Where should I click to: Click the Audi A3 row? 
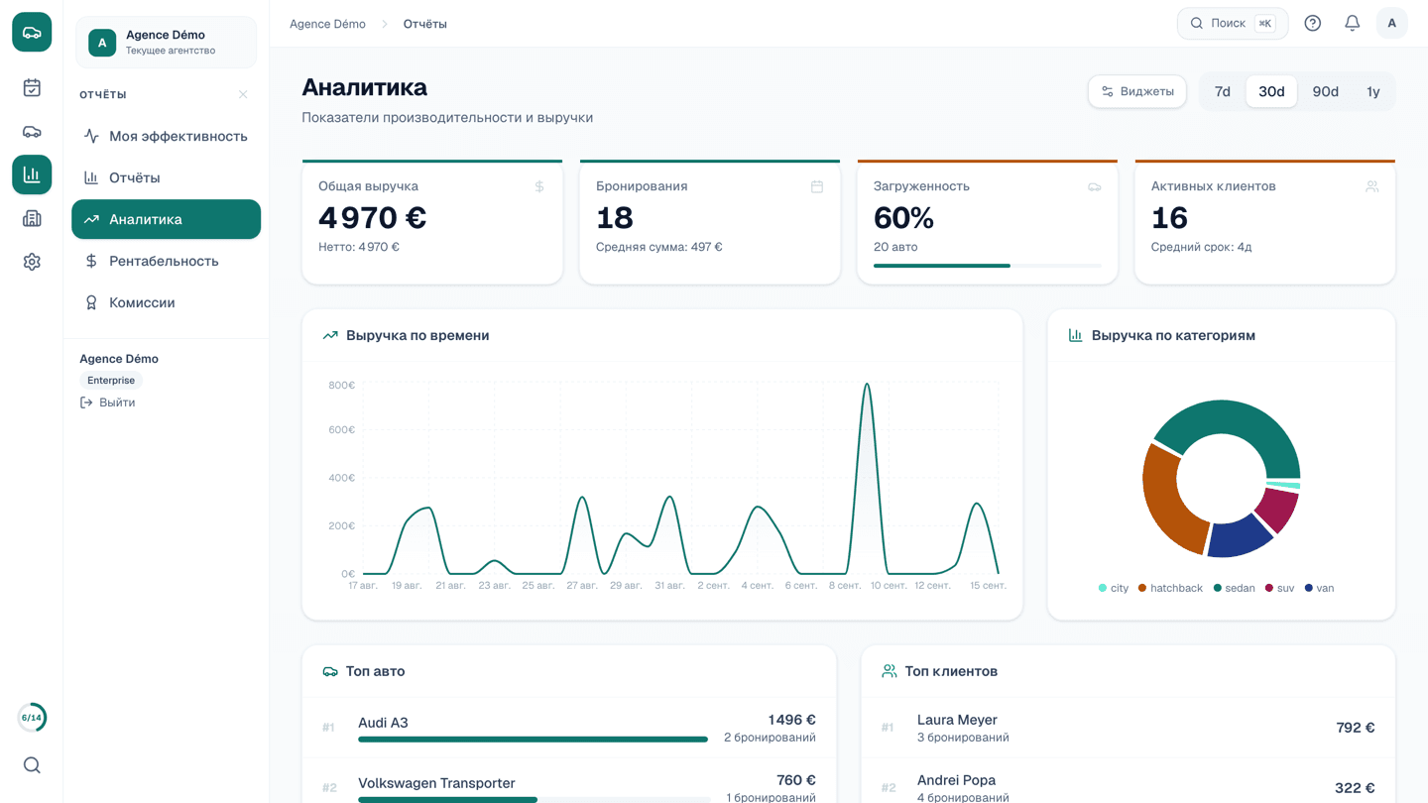tap(569, 728)
